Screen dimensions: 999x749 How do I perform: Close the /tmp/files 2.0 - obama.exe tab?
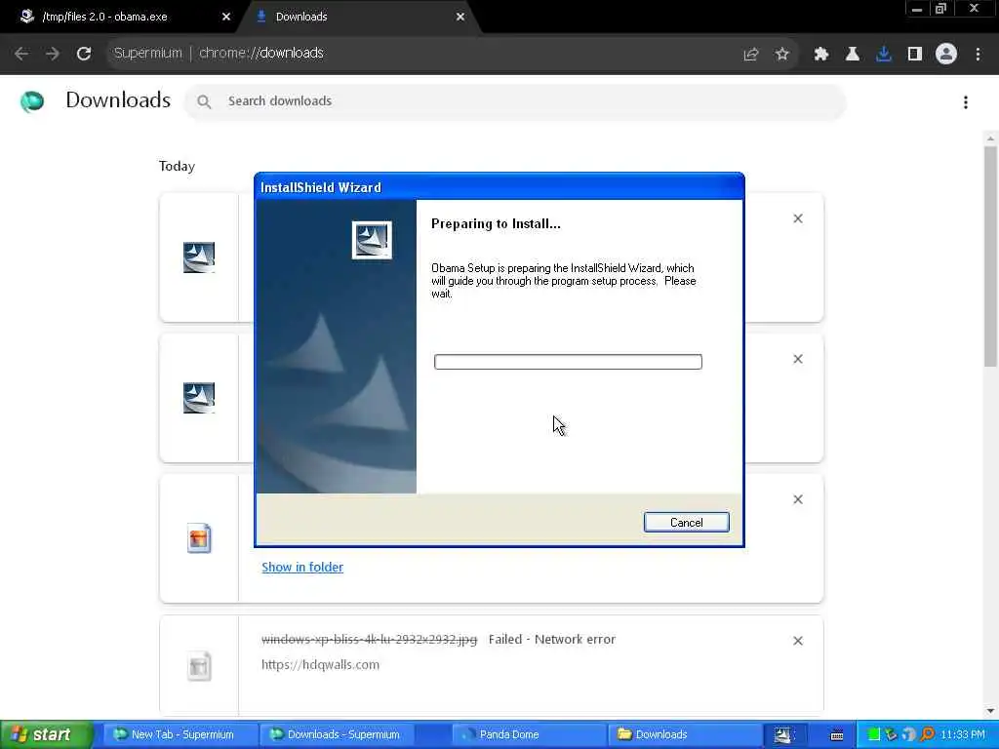tap(226, 17)
